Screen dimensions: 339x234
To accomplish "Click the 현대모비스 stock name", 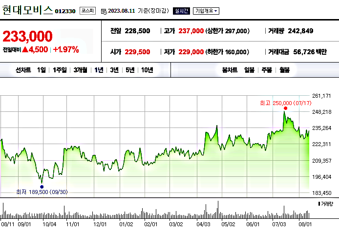I will click(x=27, y=10).
